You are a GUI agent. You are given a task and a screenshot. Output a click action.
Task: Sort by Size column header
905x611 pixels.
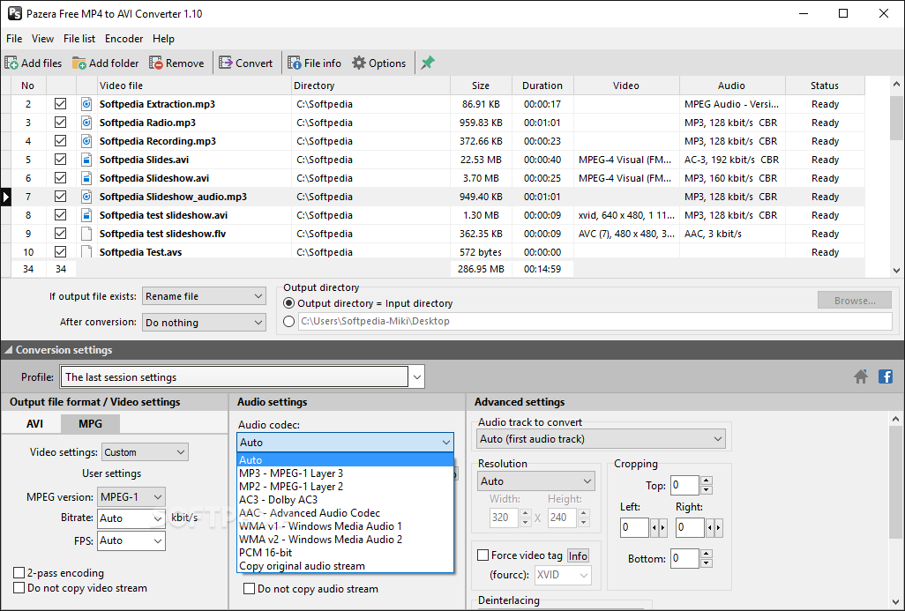pos(481,86)
